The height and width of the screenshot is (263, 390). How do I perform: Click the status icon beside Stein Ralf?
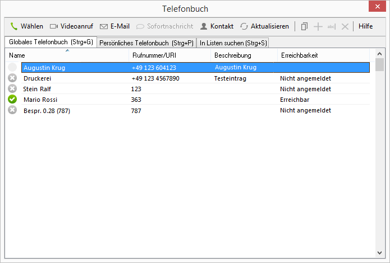pyautogui.click(x=12, y=89)
